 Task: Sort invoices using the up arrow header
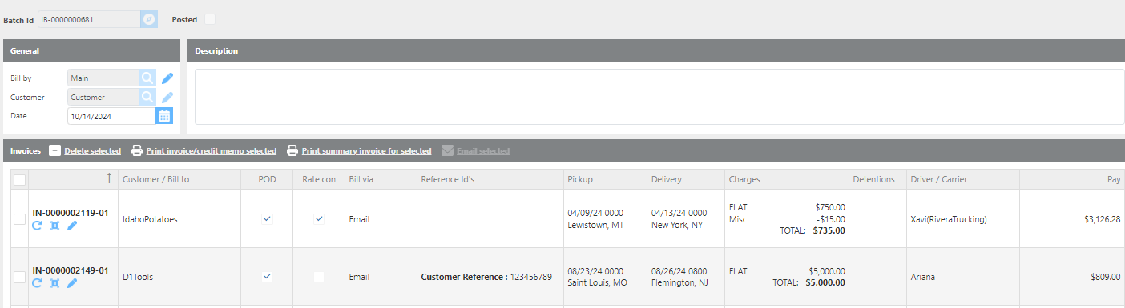tap(109, 179)
